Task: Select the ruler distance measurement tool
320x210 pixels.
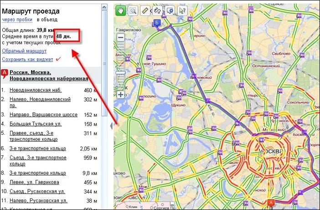Action: tap(145, 10)
